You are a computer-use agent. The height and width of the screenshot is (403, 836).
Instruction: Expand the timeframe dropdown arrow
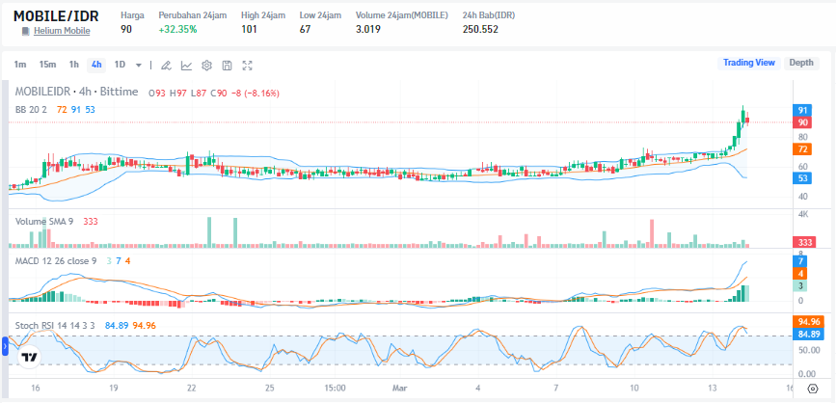139,66
